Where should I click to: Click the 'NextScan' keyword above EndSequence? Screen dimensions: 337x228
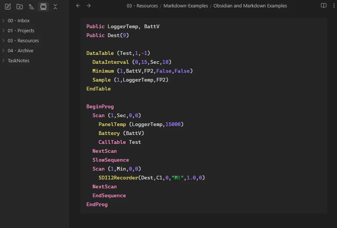pyautogui.click(x=105, y=187)
